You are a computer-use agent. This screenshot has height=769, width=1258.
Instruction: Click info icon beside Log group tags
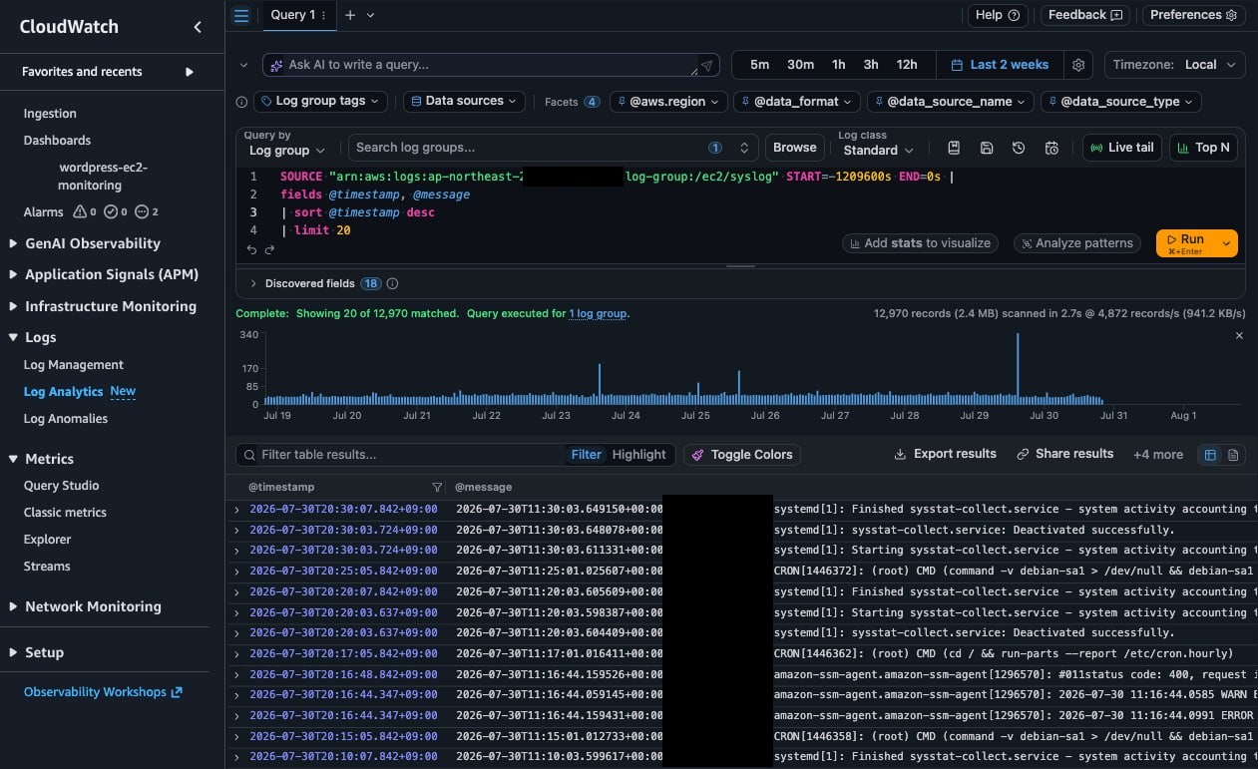241,102
